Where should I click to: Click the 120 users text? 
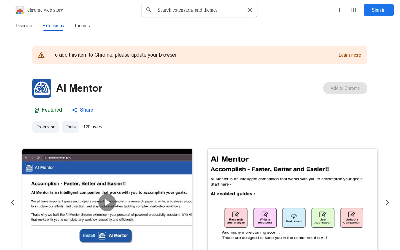(93, 127)
